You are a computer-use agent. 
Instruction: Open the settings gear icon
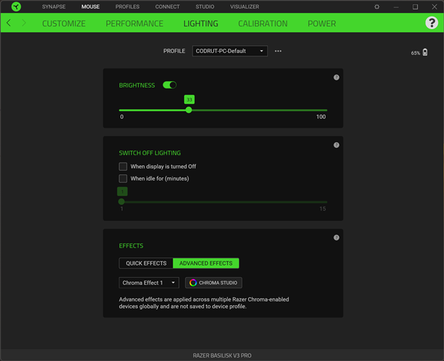pyautogui.click(x=377, y=7)
